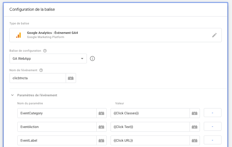The image size is (232, 147).
Task: Remove the EventAction parameter row
Action: pyautogui.click(x=213, y=127)
